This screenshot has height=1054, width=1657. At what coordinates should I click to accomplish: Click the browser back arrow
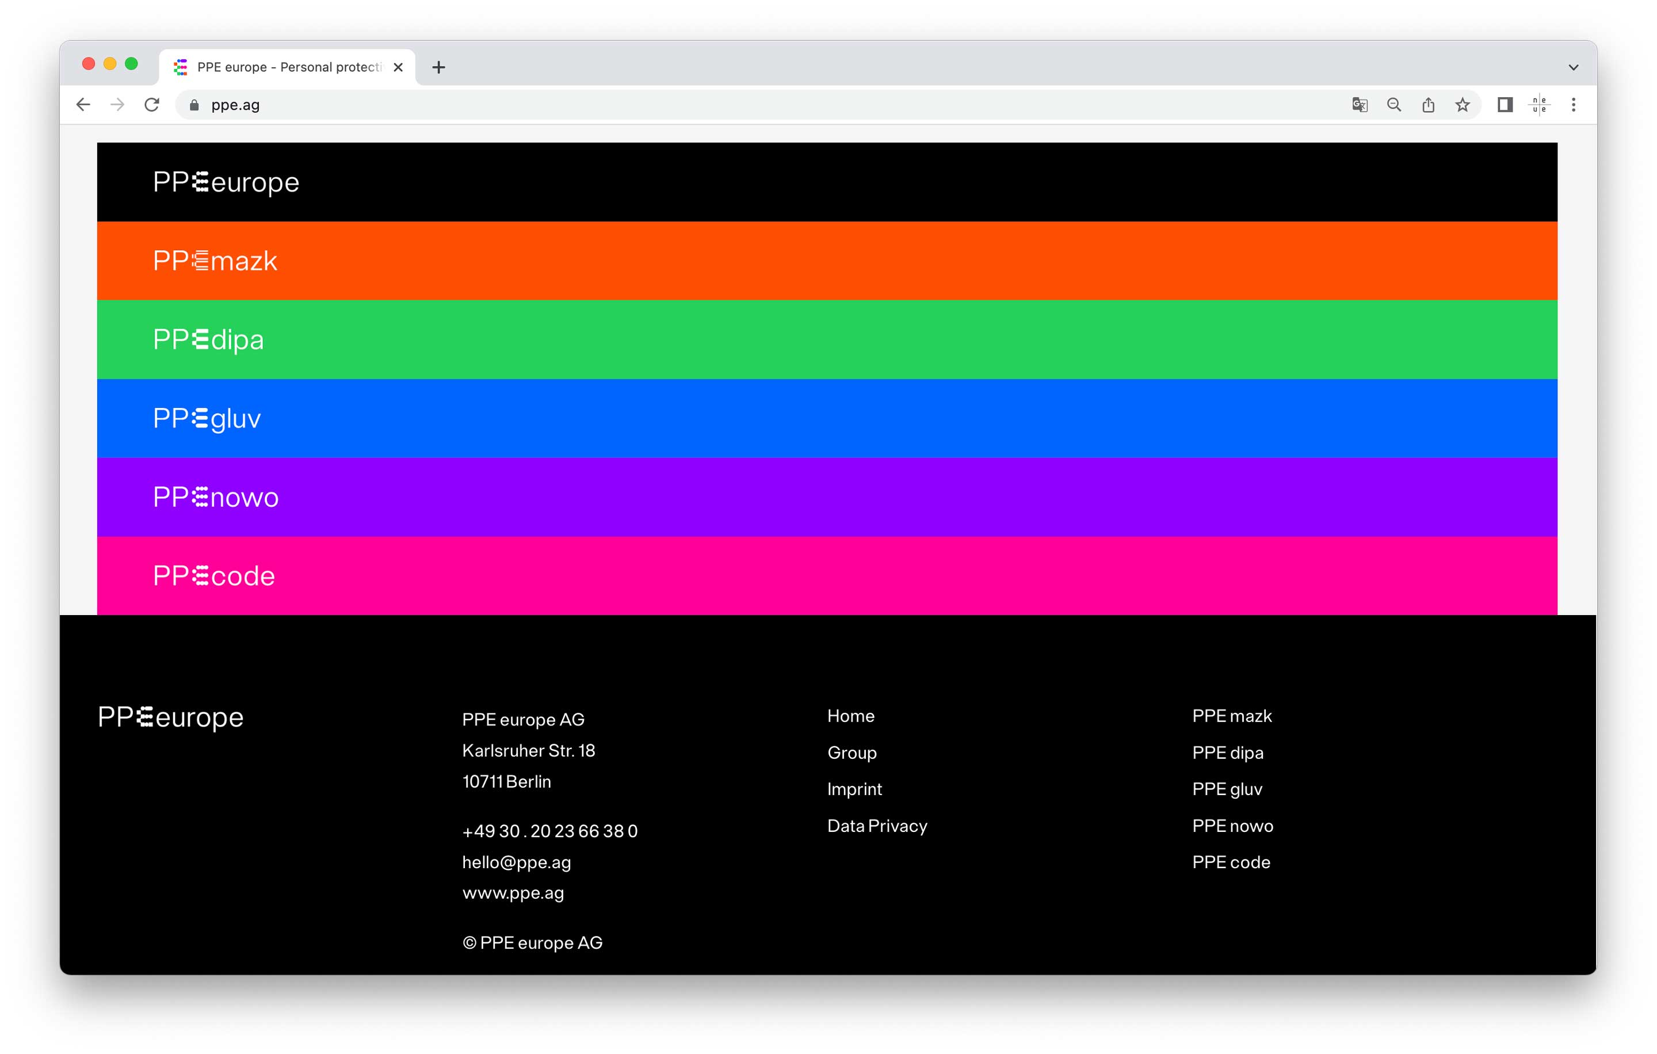(x=83, y=105)
